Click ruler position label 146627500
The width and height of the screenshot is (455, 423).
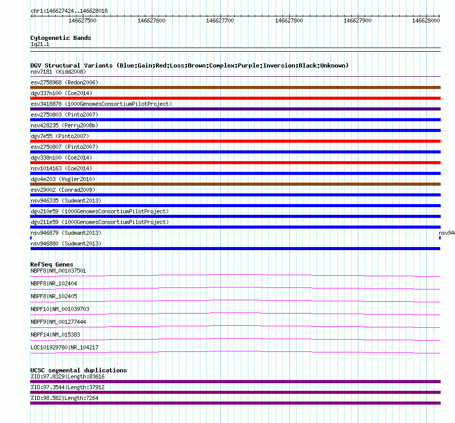coord(82,20)
